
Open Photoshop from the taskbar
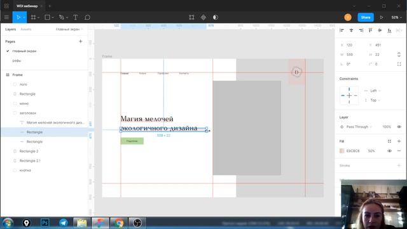tap(45, 223)
